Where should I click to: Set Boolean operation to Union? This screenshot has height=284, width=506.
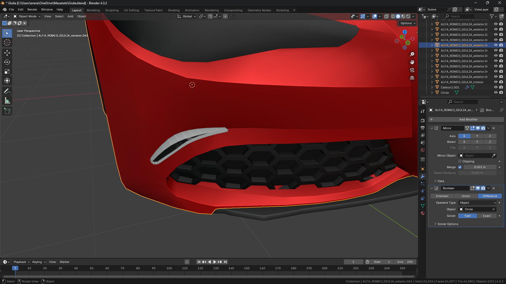[466, 196]
